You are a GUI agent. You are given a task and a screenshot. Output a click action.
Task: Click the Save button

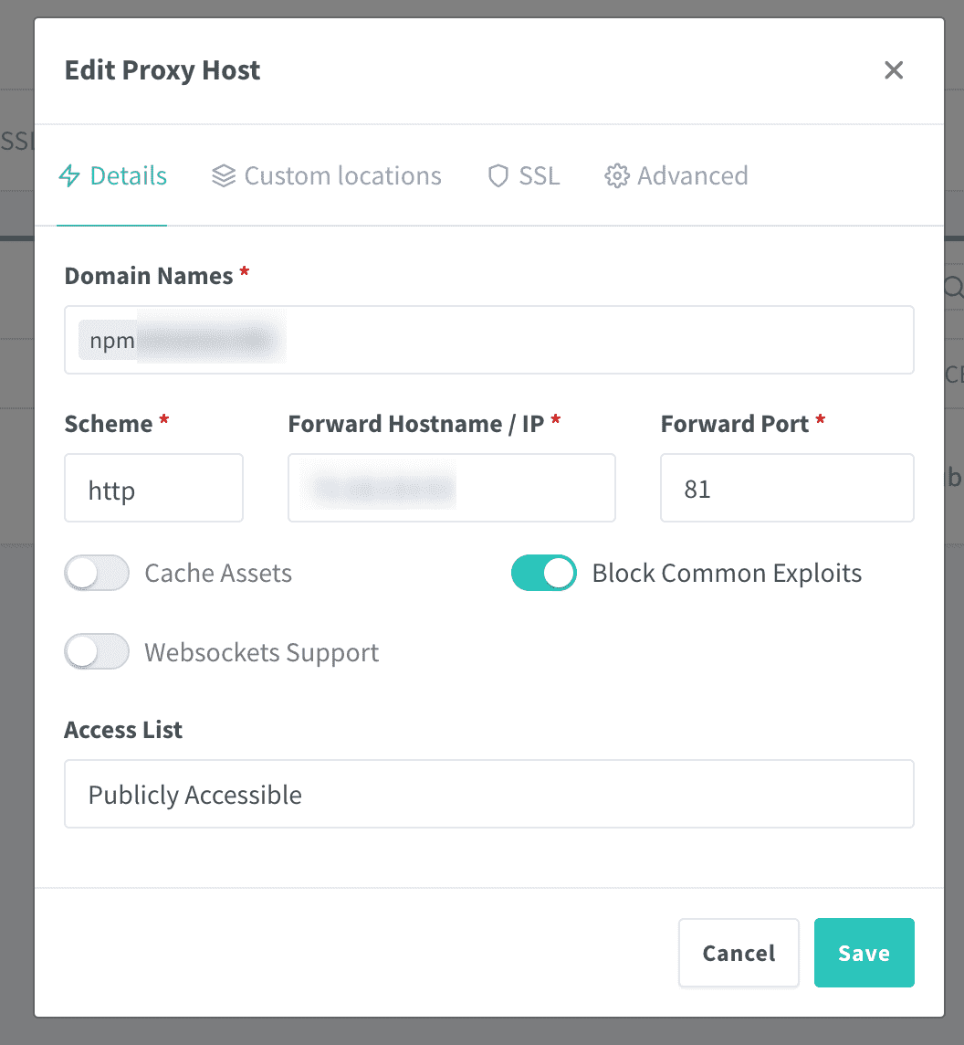click(864, 953)
